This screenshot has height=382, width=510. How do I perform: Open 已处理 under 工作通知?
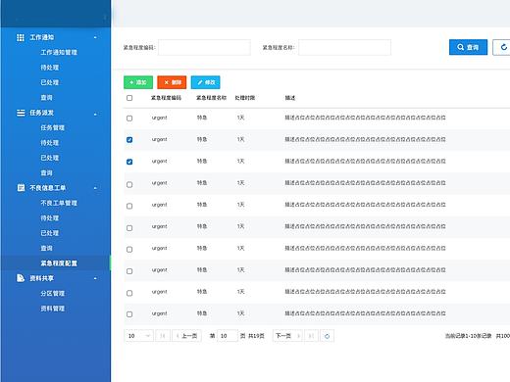50,82
